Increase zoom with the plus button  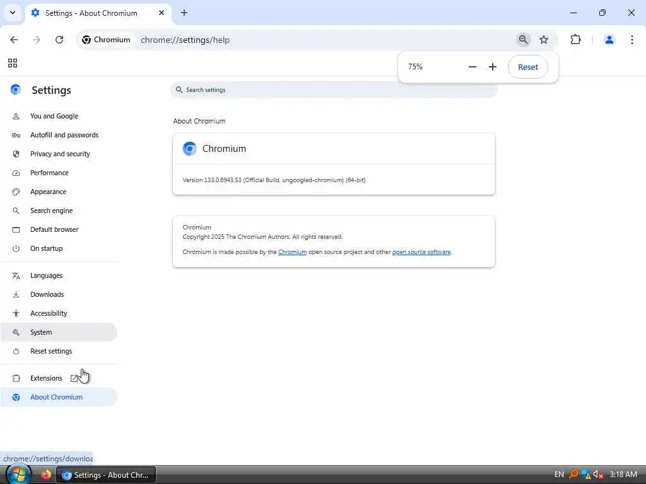tap(493, 67)
